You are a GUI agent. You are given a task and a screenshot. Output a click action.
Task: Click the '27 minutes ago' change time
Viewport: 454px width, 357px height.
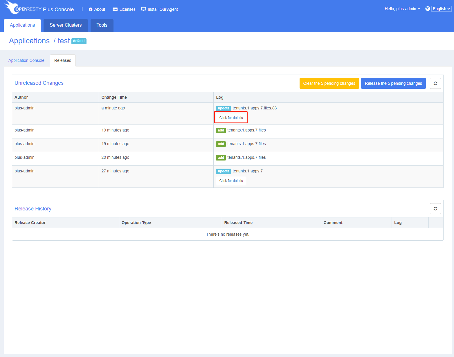115,171
